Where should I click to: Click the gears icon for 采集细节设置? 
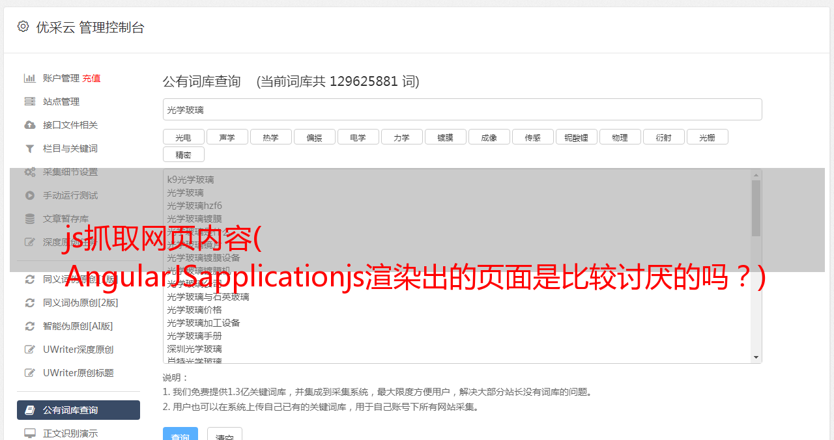(30, 172)
